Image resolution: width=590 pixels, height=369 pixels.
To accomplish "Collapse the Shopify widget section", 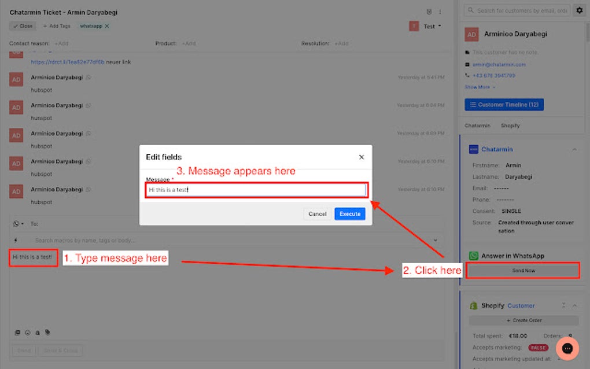I will [x=574, y=305].
